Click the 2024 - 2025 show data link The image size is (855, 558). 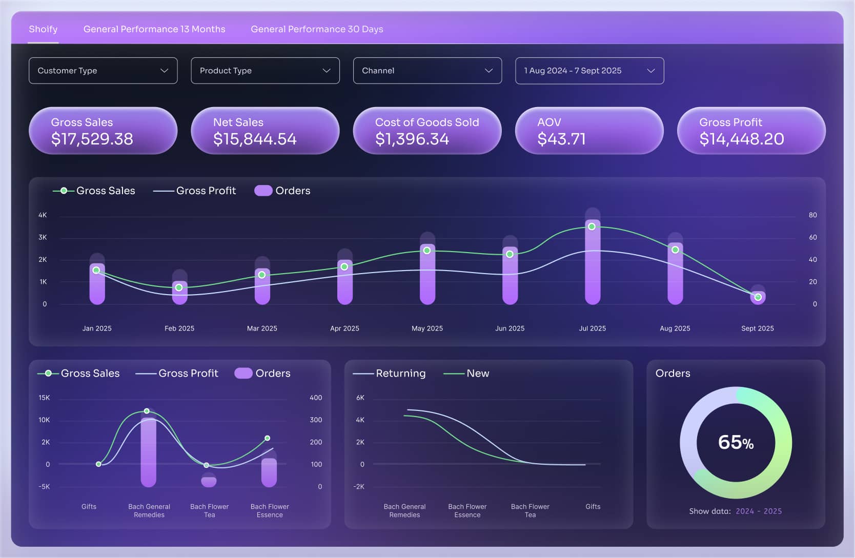758,511
